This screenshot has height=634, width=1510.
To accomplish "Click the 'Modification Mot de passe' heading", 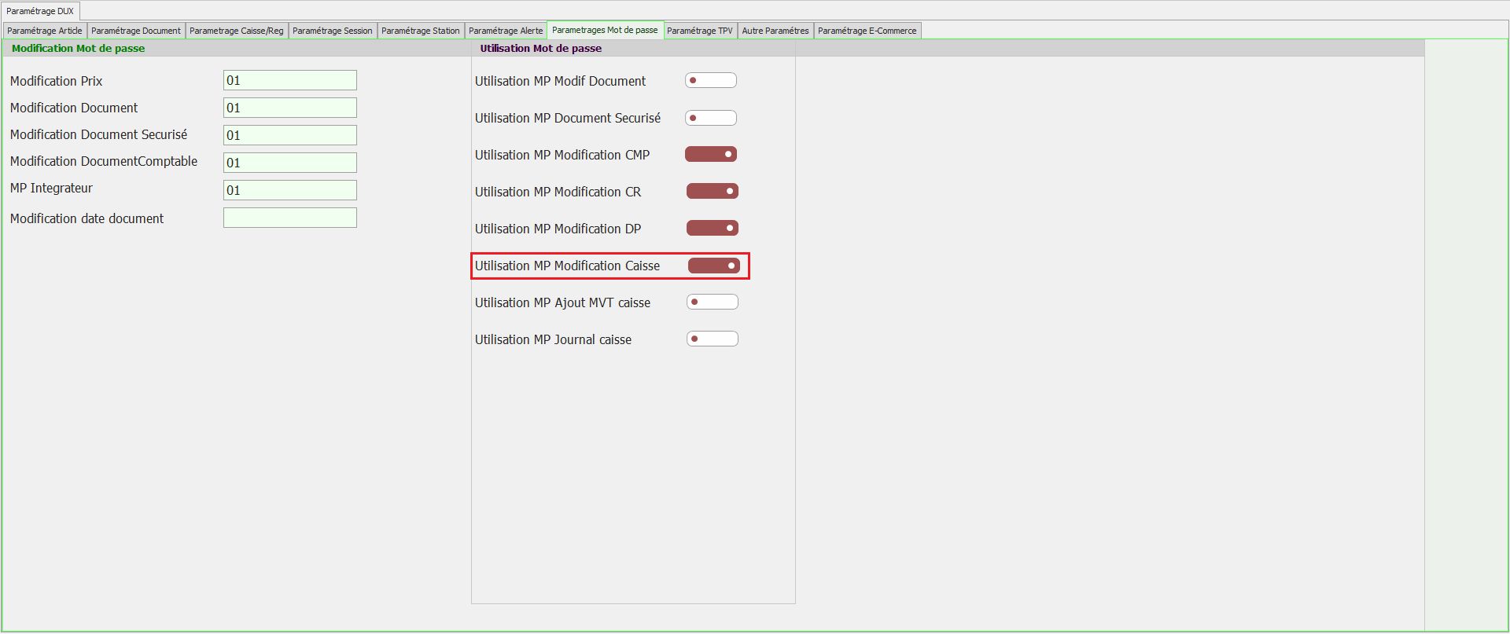I will pyautogui.click(x=79, y=48).
